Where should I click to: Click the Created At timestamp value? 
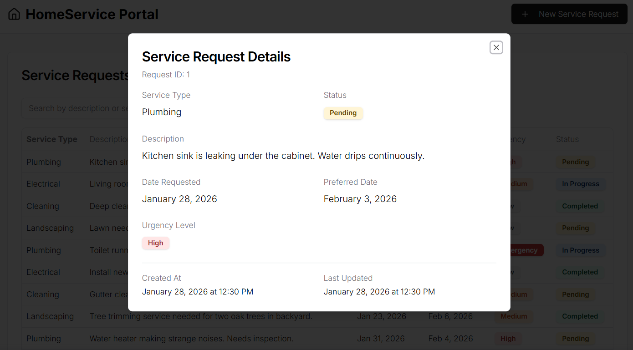[198, 292]
